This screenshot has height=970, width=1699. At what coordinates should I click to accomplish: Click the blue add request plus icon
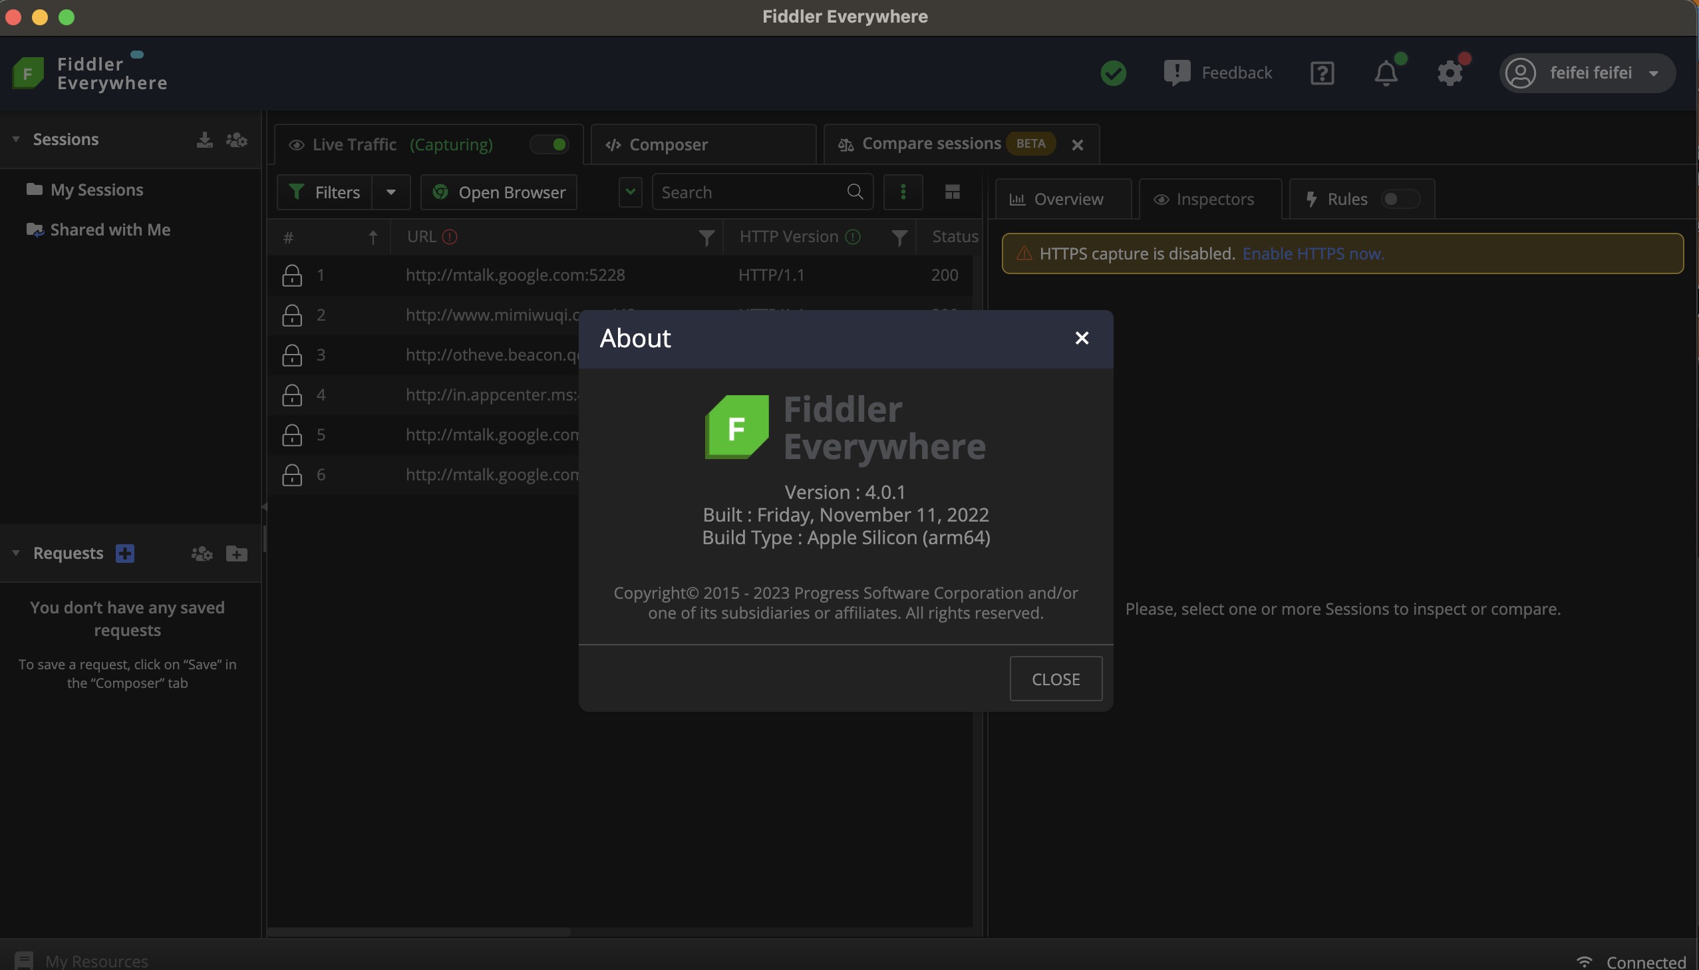point(124,553)
